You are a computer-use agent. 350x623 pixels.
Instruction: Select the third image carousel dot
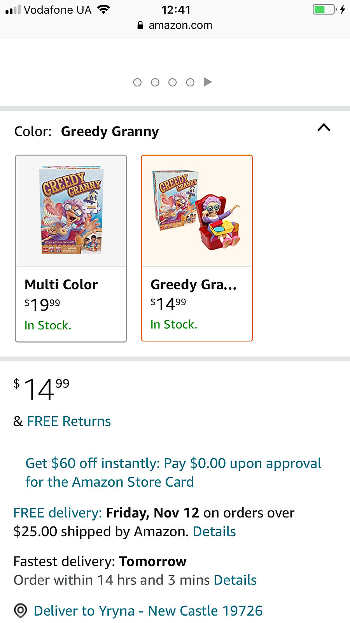pos(173,83)
